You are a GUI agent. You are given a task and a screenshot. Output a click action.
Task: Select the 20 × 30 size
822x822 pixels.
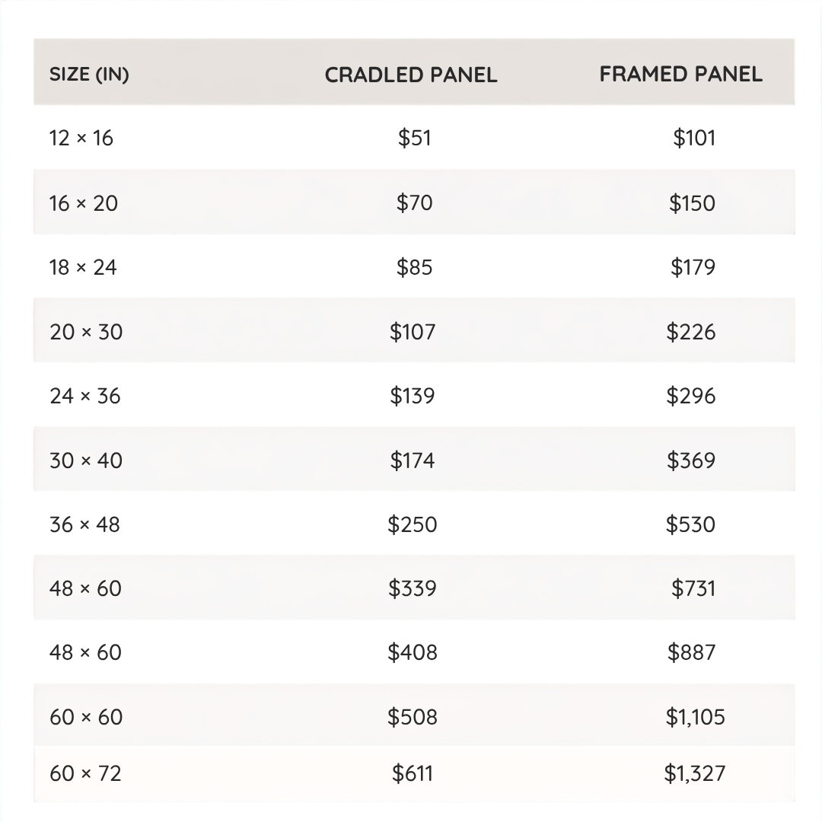86,332
